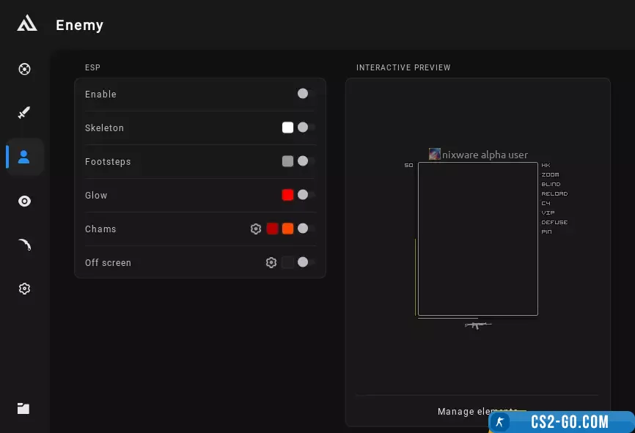Enable the Footsteps switch
The image size is (635, 433).
click(306, 161)
